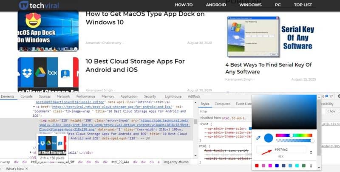Open the Memory tab
Viewport: 340px width, 172px height.
click(x=108, y=96)
